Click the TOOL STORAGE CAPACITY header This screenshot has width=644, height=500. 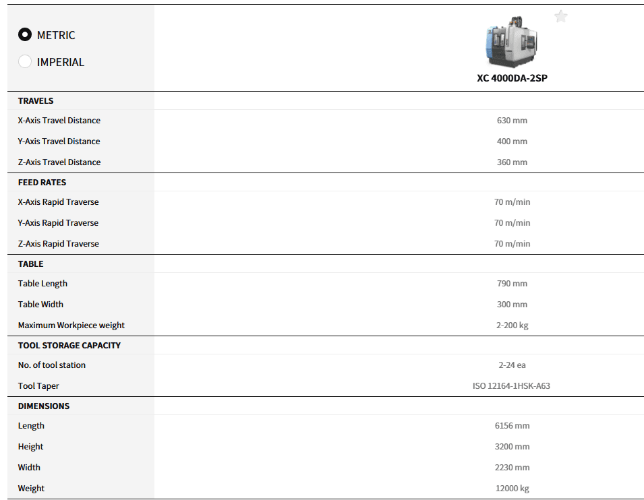click(69, 346)
